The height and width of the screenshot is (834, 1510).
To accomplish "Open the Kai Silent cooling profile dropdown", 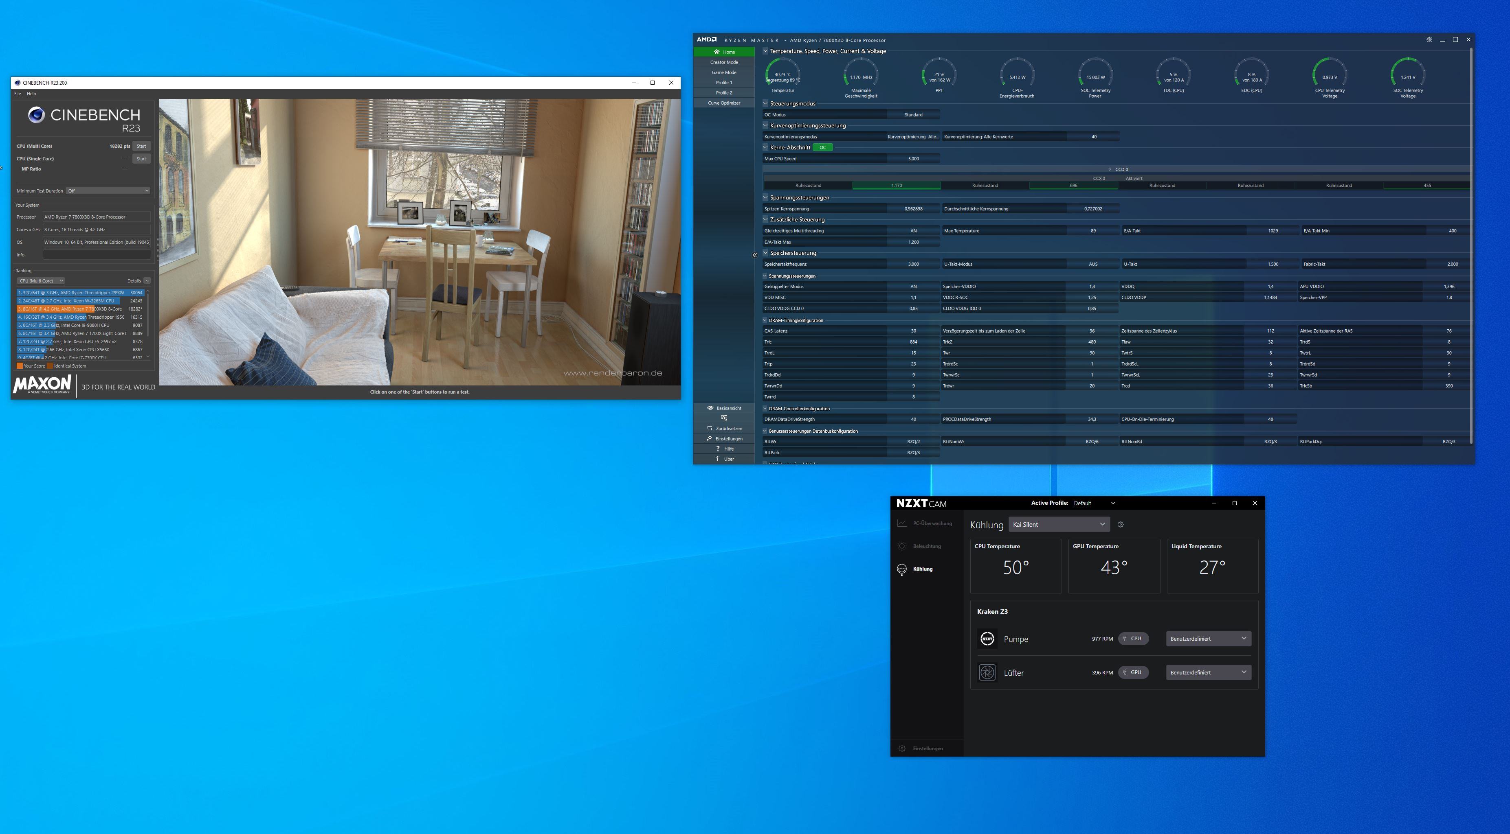I will coord(1059,525).
